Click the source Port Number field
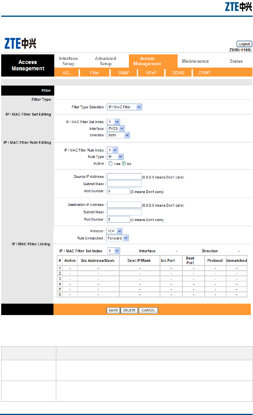Viewport: 253px width, 415px height. 118,191
